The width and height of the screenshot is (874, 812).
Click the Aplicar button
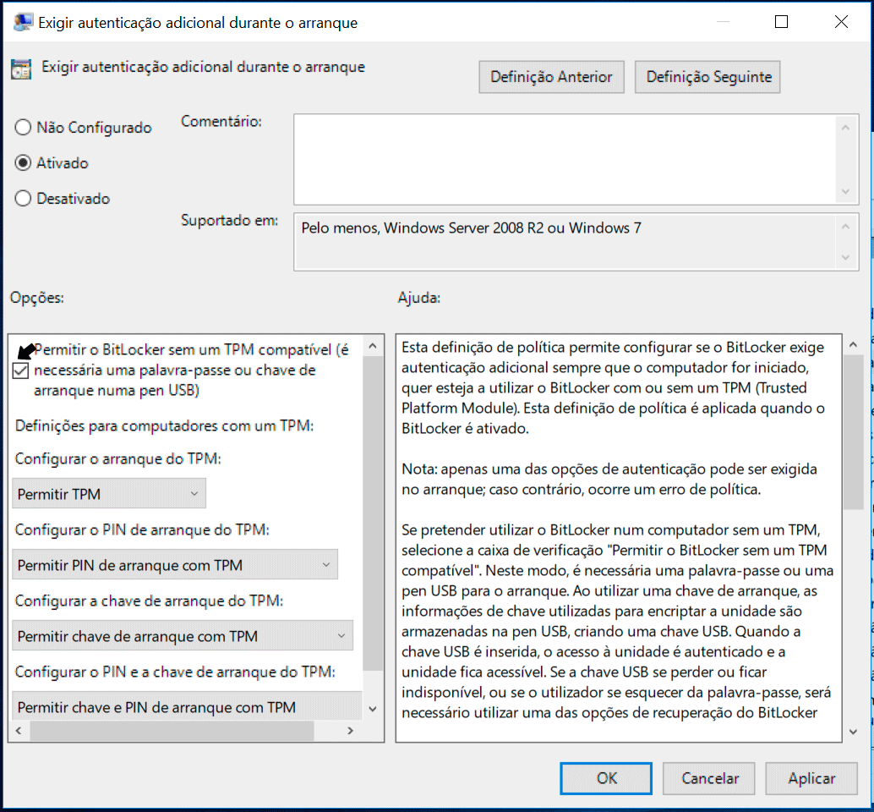click(x=811, y=778)
